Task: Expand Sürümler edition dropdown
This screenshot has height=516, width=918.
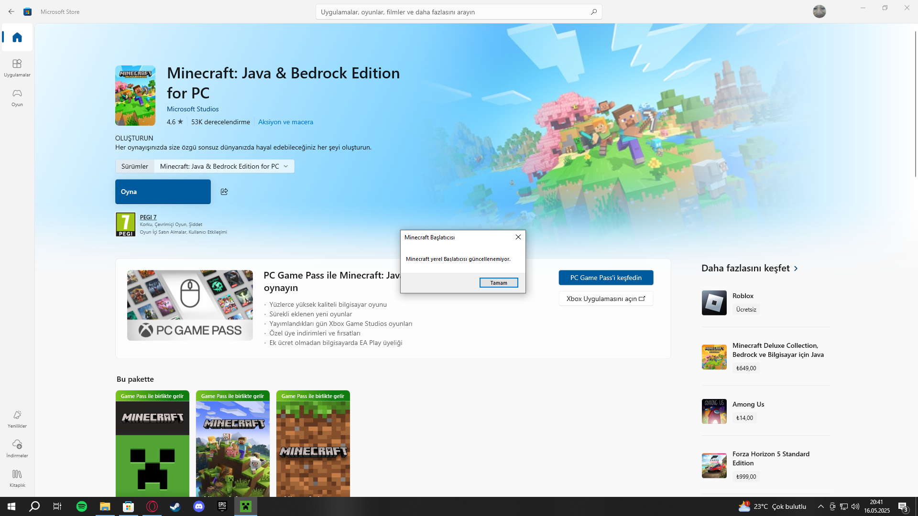Action: pos(224,166)
